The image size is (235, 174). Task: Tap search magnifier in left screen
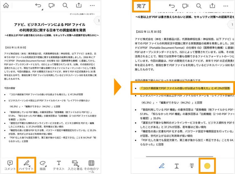65,6
